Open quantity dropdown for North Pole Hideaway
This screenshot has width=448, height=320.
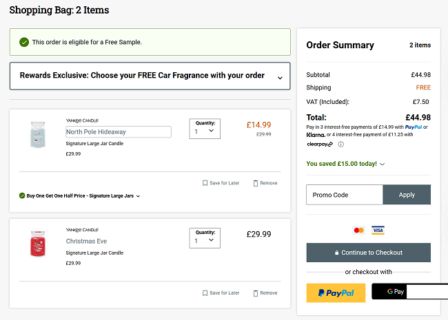point(205,129)
